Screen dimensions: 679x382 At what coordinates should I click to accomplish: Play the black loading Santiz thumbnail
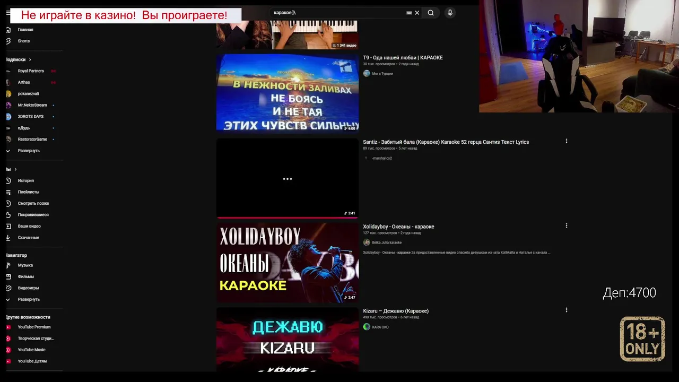(x=288, y=178)
